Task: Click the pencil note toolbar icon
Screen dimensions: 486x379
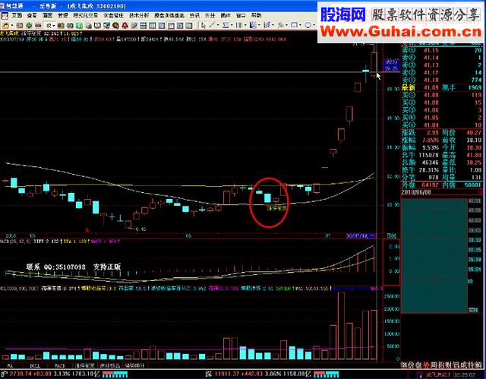Action: pyautogui.click(x=134, y=25)
